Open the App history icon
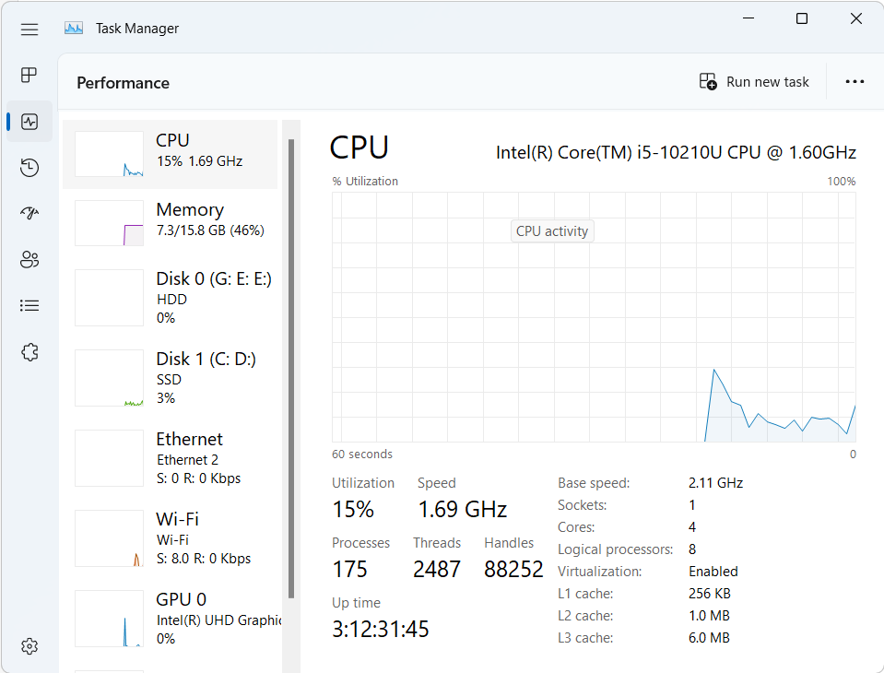Image resolution: width=884 pixels, height=673 pixels. (29, 168)
